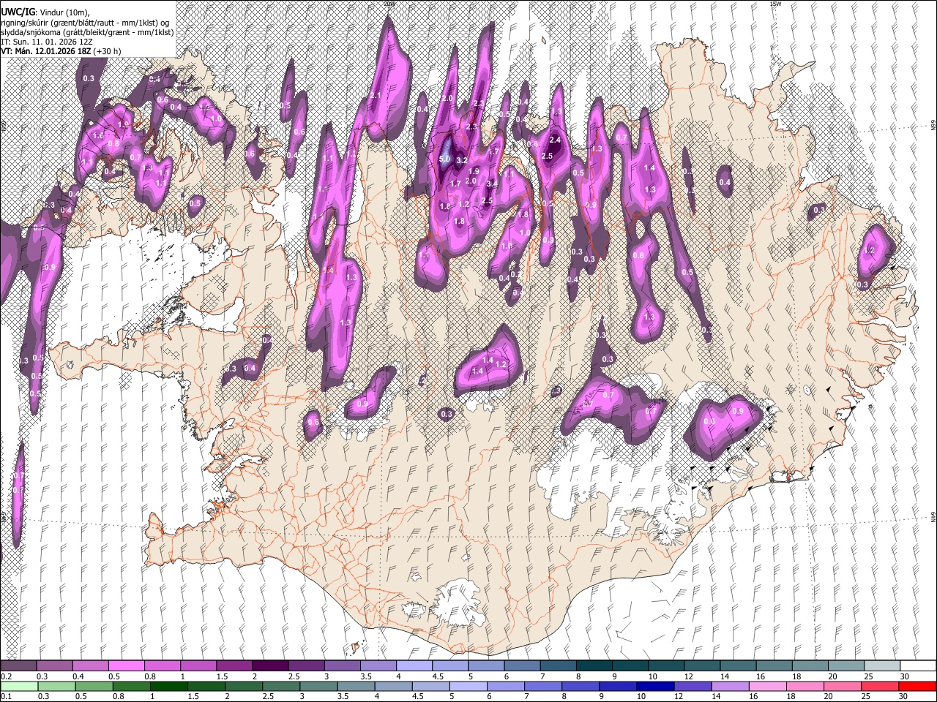Select the grey-green rain-legend swatch between 2.5 and 3

pos(282,687)
